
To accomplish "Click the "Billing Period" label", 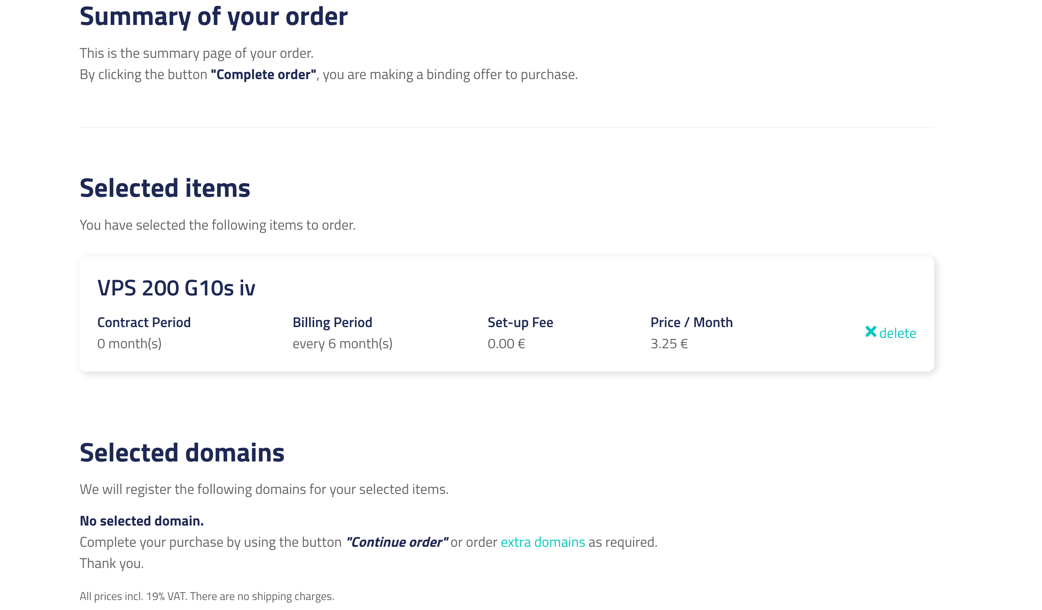I will pyautogui.click(x=332, y=322).
